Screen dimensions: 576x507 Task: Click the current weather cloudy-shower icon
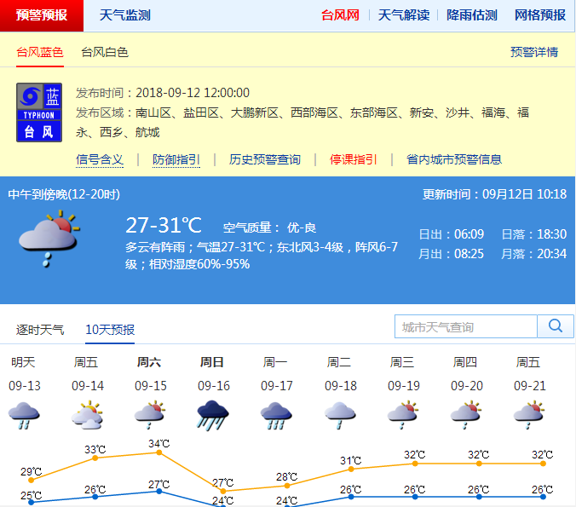click(49, 239)
